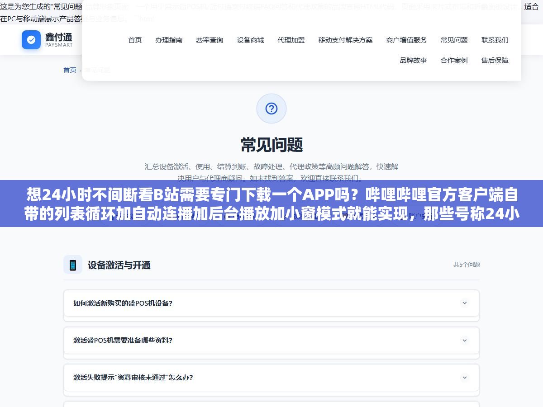Click the 首页 breadcrumb link
543x407 pixels.
coord(70,70)
